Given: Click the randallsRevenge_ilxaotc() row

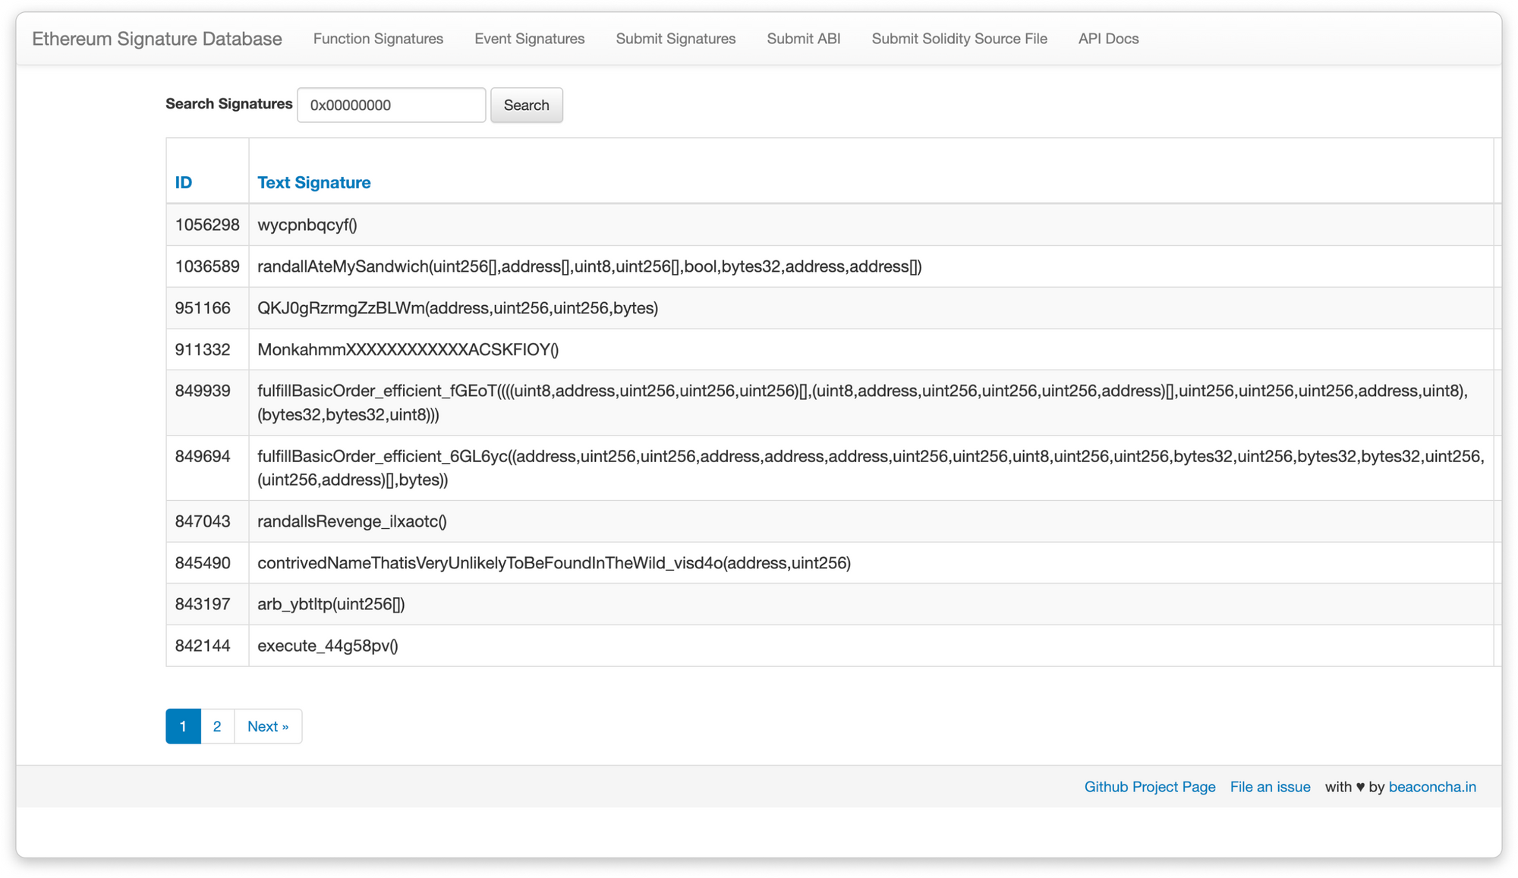Looking at the screenshot, I should [352, 521].
